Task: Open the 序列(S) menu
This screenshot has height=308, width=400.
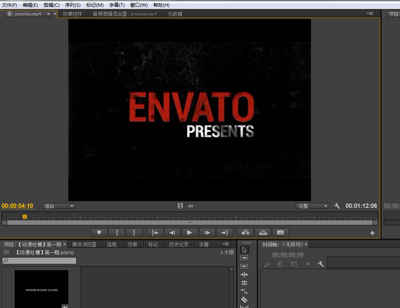Action: tap(73, 5)
